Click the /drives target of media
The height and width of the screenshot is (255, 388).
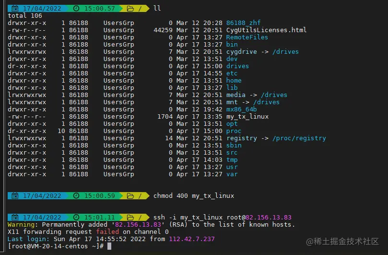point(274,95)
